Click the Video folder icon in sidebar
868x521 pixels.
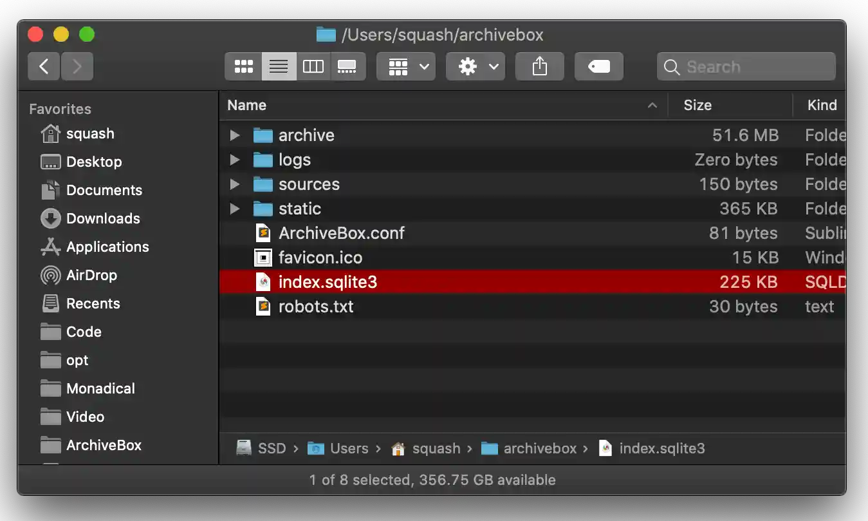click(x=50, y=417)
